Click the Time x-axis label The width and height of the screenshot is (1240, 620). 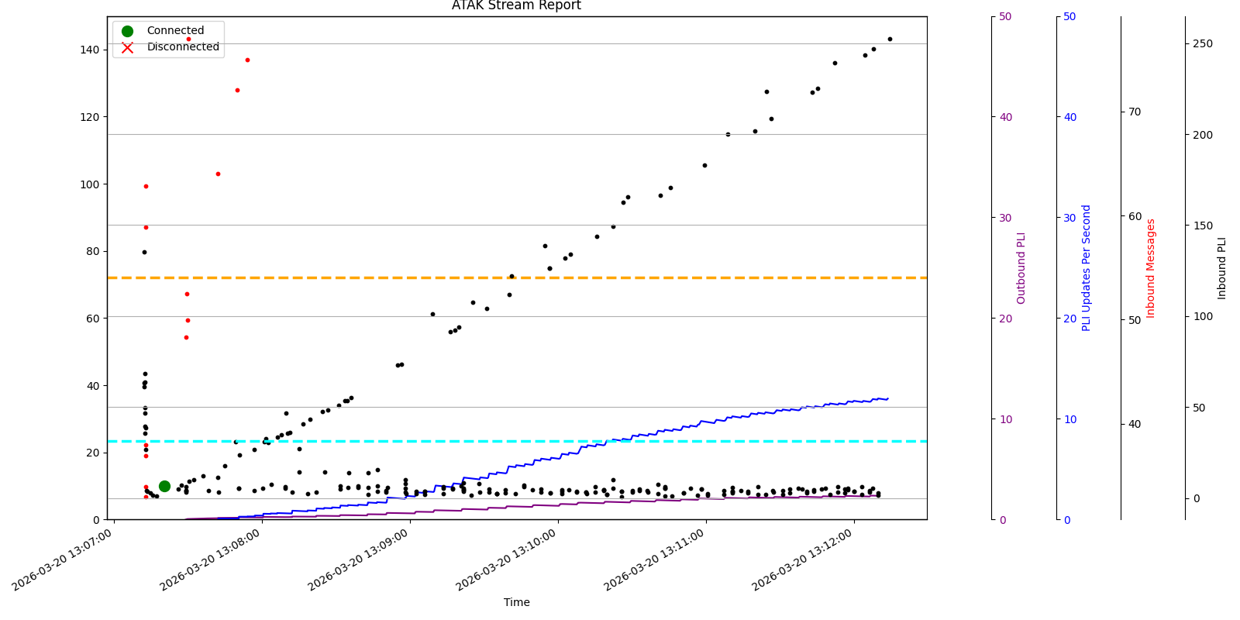point(516,602)
